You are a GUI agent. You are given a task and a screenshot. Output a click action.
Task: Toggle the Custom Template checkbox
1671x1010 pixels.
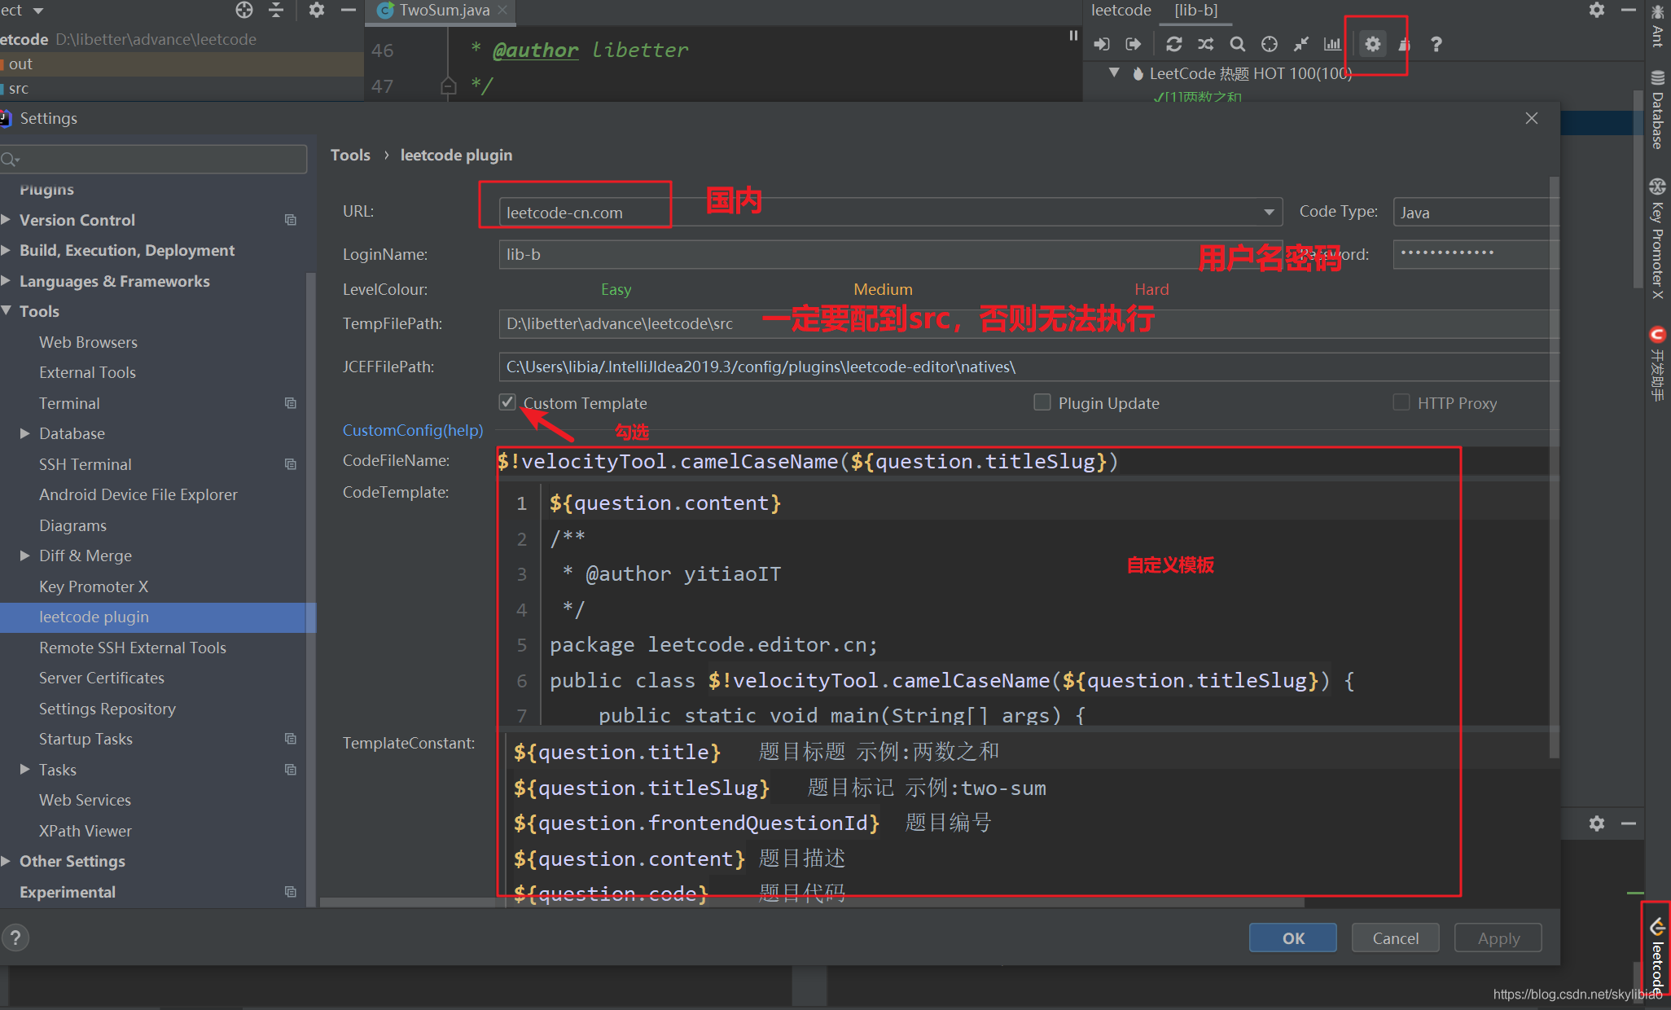coord(507,402)
